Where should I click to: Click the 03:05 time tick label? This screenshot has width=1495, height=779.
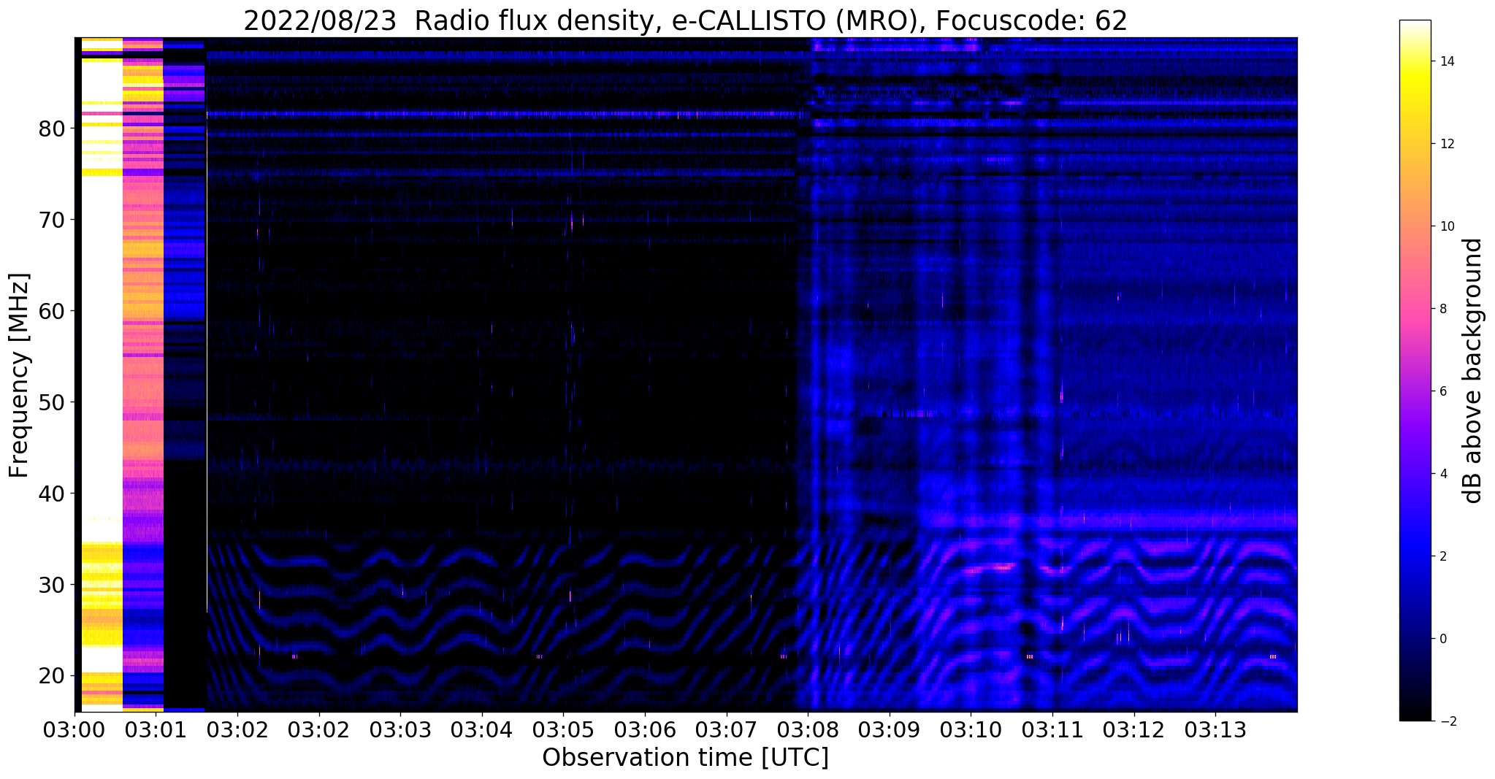563,729
